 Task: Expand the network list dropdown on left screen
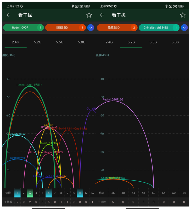(x=91, y=28)
